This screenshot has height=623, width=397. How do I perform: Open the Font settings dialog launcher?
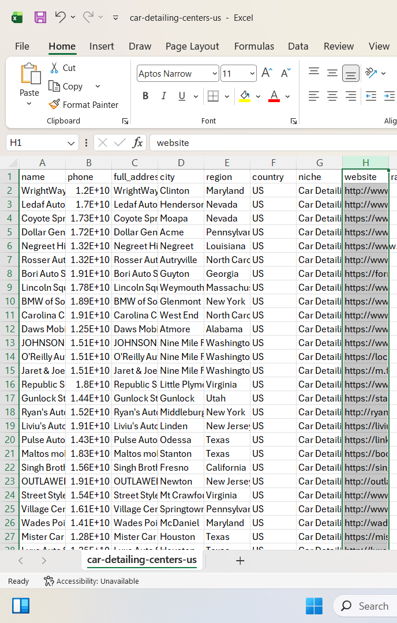click(294, 121)
